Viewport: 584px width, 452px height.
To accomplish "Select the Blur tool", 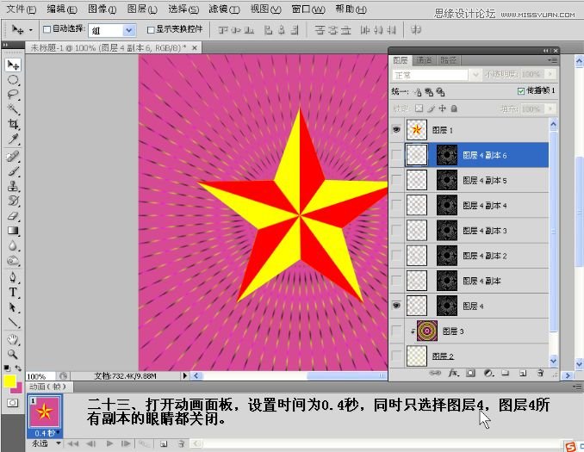I will coord(13,245).
